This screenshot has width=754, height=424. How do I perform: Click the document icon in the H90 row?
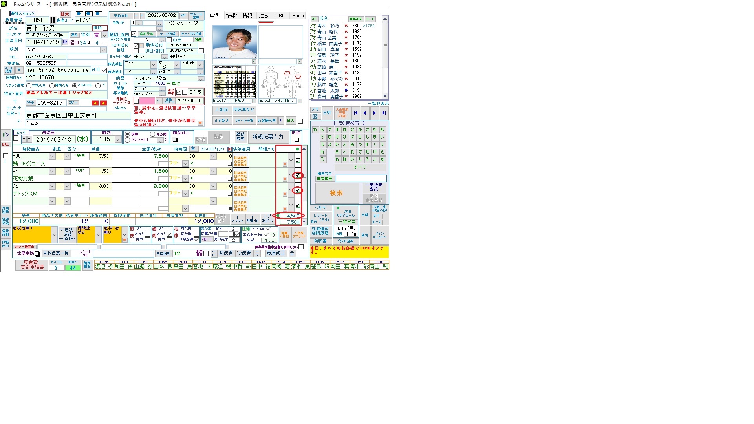click(x=298, y=160)
